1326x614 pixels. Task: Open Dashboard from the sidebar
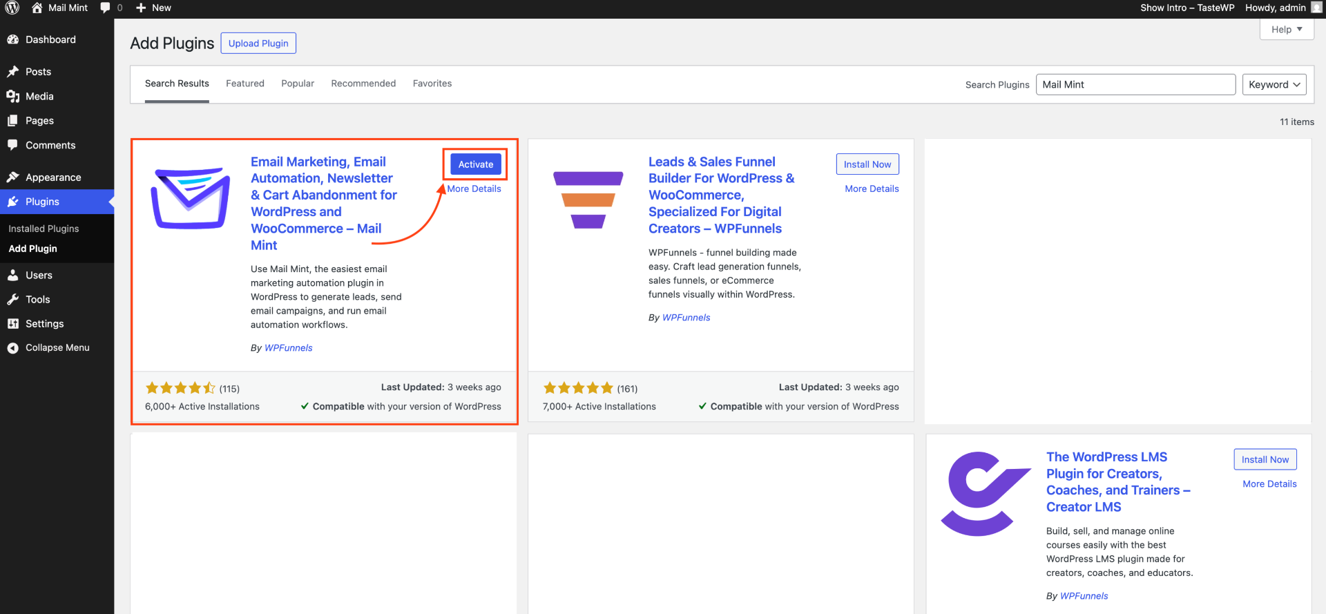click(50, 39)
